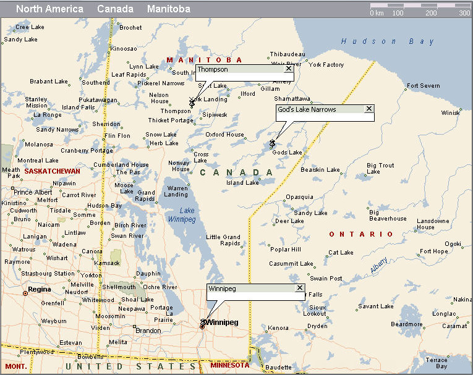
Task: Click the kilometer scale bar
Action: pos(420,7)
